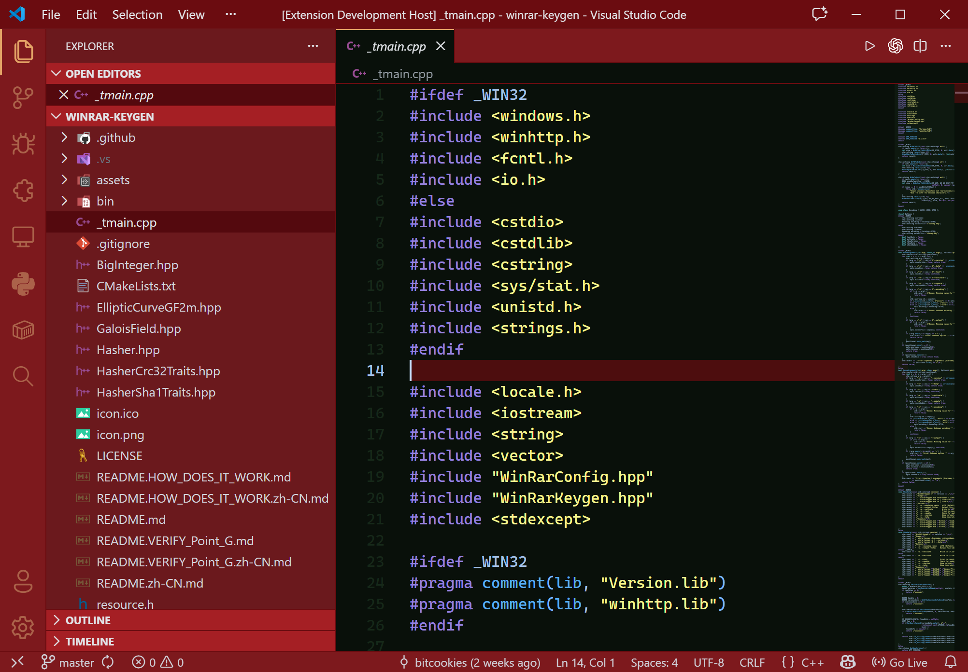The height and width of the screenshot is (672, 968).
Task: Open GaloisField.hpp file
Action: click(x=191, y=329)
